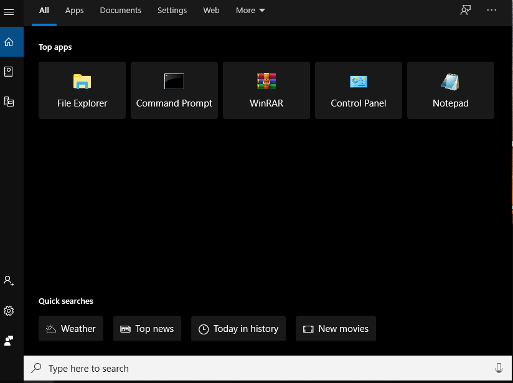Open File Explorer from Top apps
This screenshot has width=513, height=383.
82,90
